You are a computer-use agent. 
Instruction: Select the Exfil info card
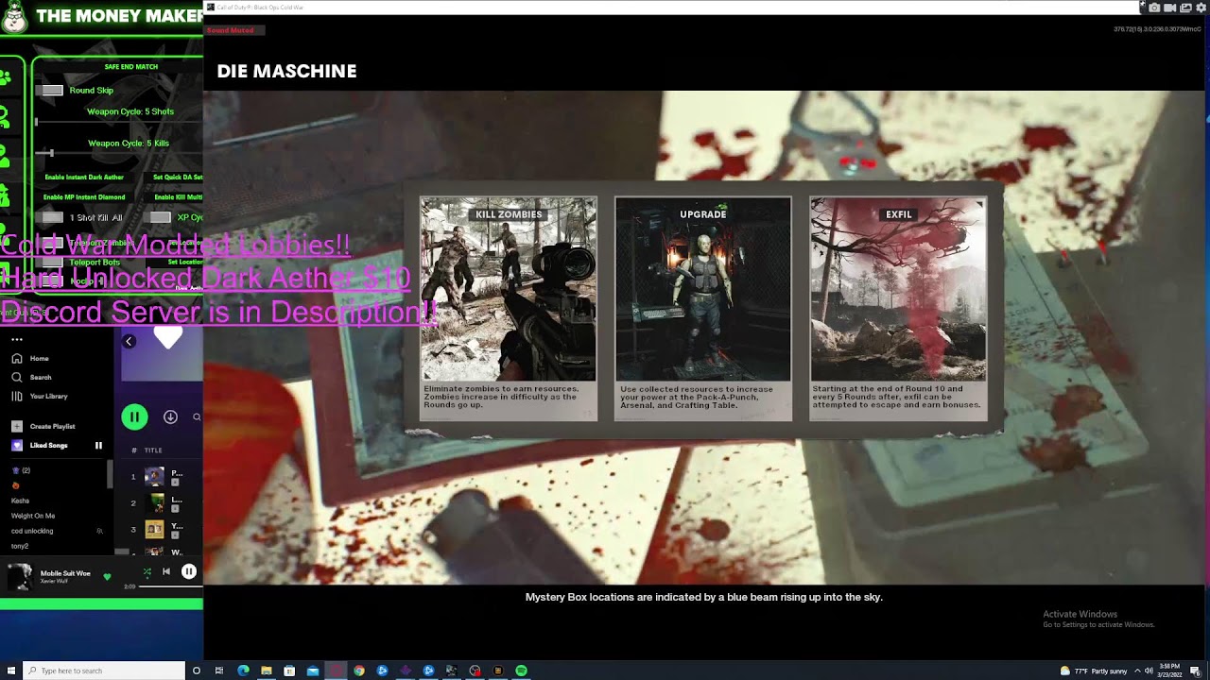click(898, 308)
